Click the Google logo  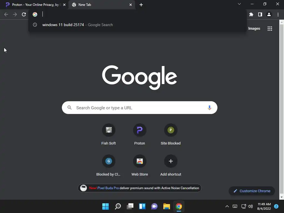click(140, 77)
